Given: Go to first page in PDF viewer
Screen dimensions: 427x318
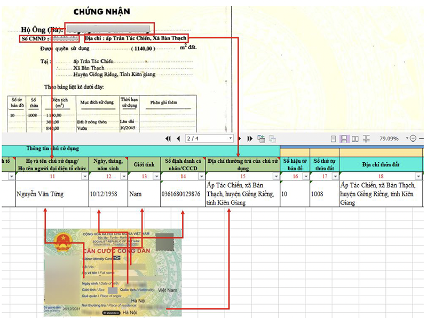Looking at the screenshot, I should pyautogui.click(x=169, y=139).
